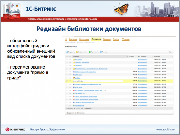This screenshot has height=135, width=180.
Task: Click Word icon beside CP95.docx
Action: 74,75
